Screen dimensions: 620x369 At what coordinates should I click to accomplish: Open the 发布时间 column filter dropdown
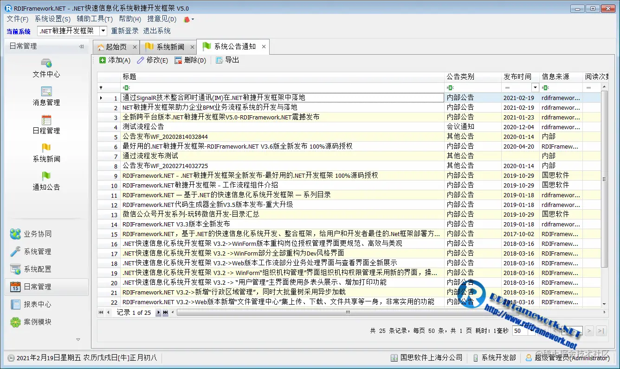(x=534, y=87)
